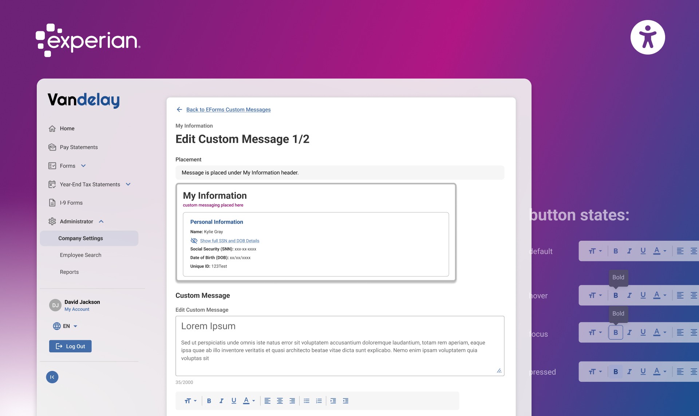699x416 pixels.
Task: Toggle Bold in the default state toolbar
Action: point(616,251)
